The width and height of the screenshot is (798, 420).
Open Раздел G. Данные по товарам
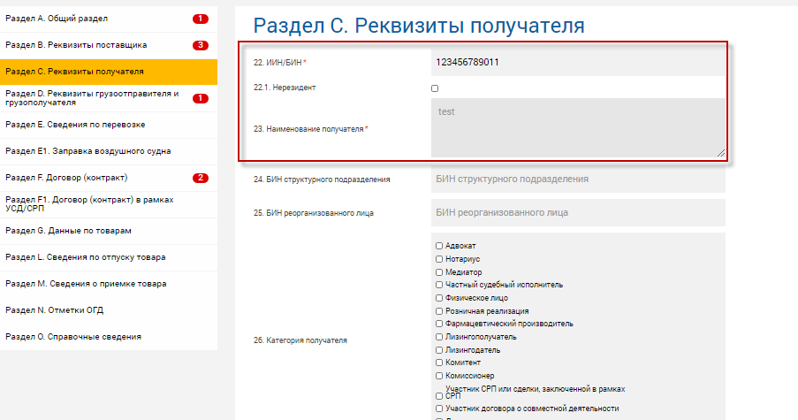pos(68,231)
